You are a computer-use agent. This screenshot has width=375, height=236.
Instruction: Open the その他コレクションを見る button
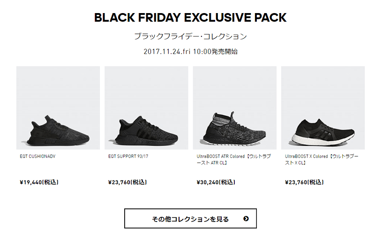pyautogui.click(x=190, y=218)
